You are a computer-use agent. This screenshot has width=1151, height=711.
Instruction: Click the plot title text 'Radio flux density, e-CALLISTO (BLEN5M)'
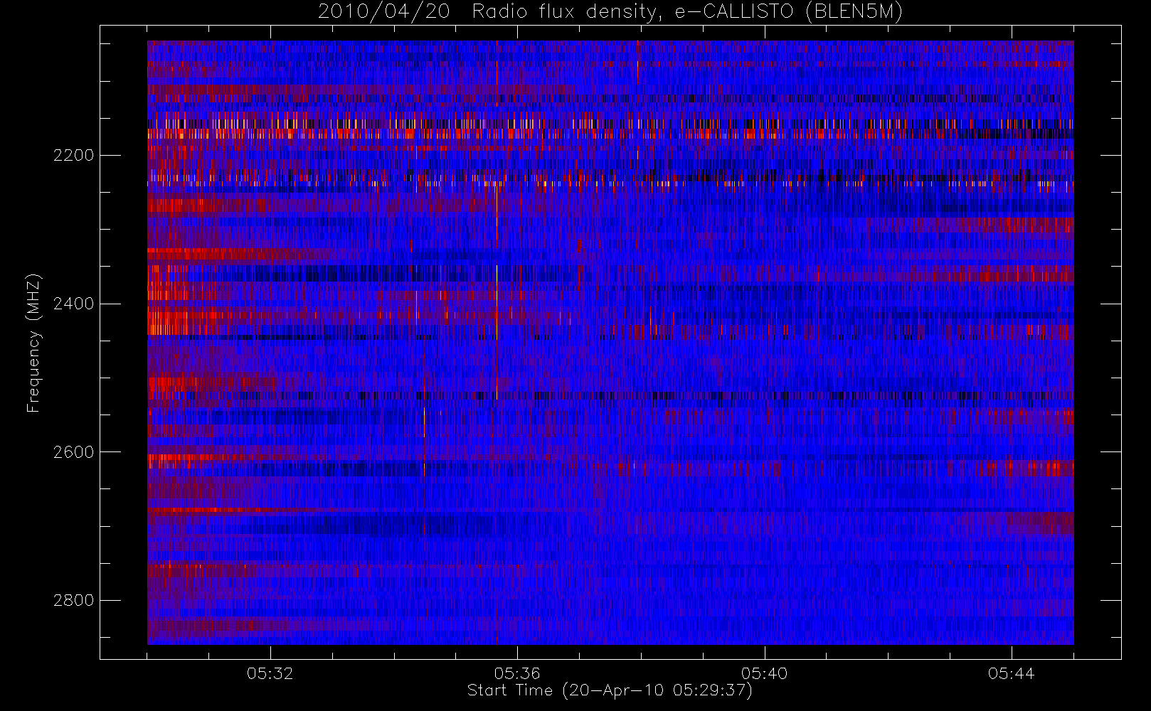[x=687, y=12]
